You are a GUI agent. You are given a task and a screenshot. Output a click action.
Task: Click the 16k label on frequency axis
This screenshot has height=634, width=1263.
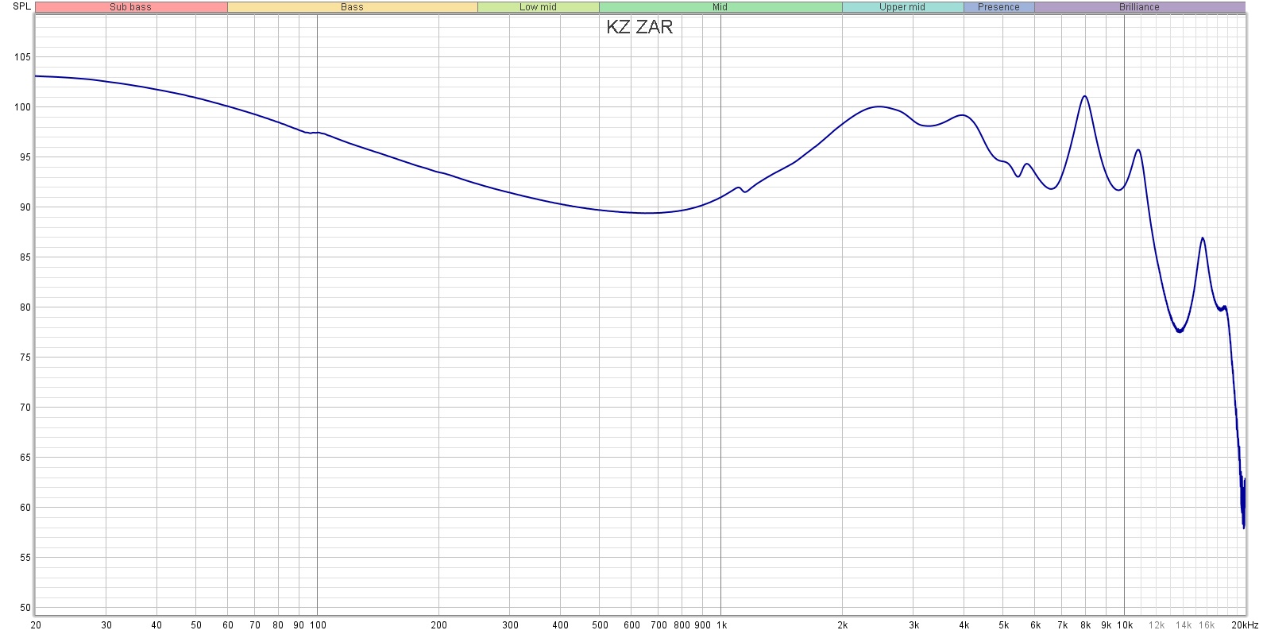click(1207, 625)
